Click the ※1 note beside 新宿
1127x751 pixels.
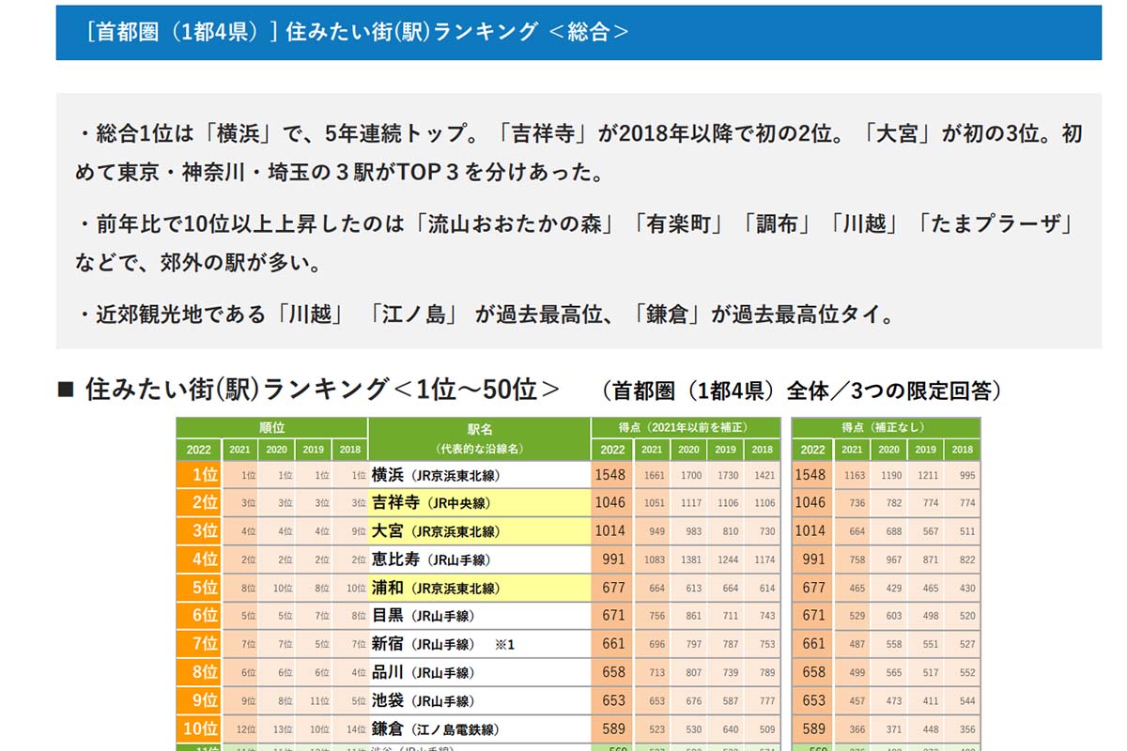click(x=505, y=645)
